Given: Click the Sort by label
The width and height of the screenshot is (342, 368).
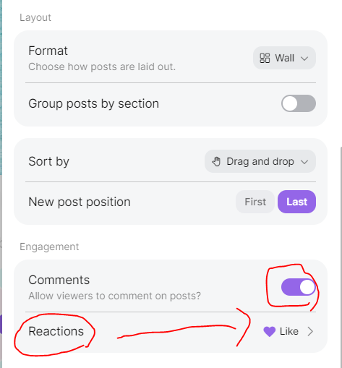Looking at the screenshot, I should 48,161.
